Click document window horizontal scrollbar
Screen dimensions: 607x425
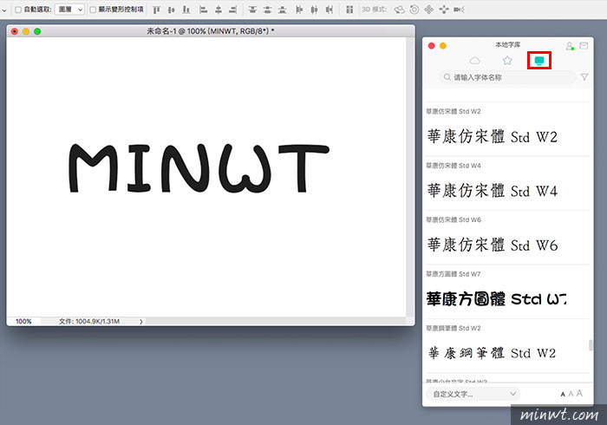pos(275,322)
